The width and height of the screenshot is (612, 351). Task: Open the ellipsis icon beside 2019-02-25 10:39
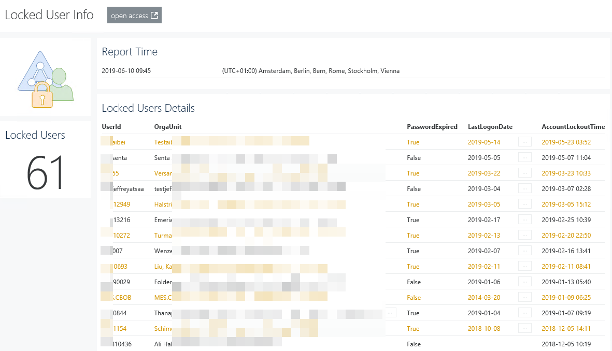[524, 220]
